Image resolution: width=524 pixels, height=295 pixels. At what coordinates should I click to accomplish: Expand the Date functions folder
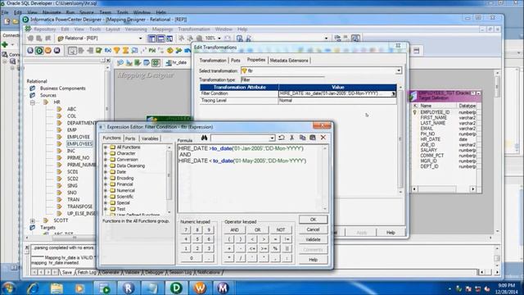[x=106, y=172]
